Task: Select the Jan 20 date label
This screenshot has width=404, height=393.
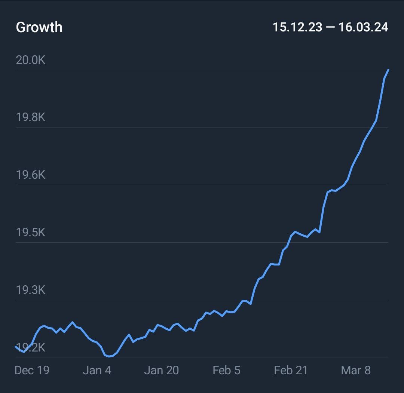Action: pos(161,370)
